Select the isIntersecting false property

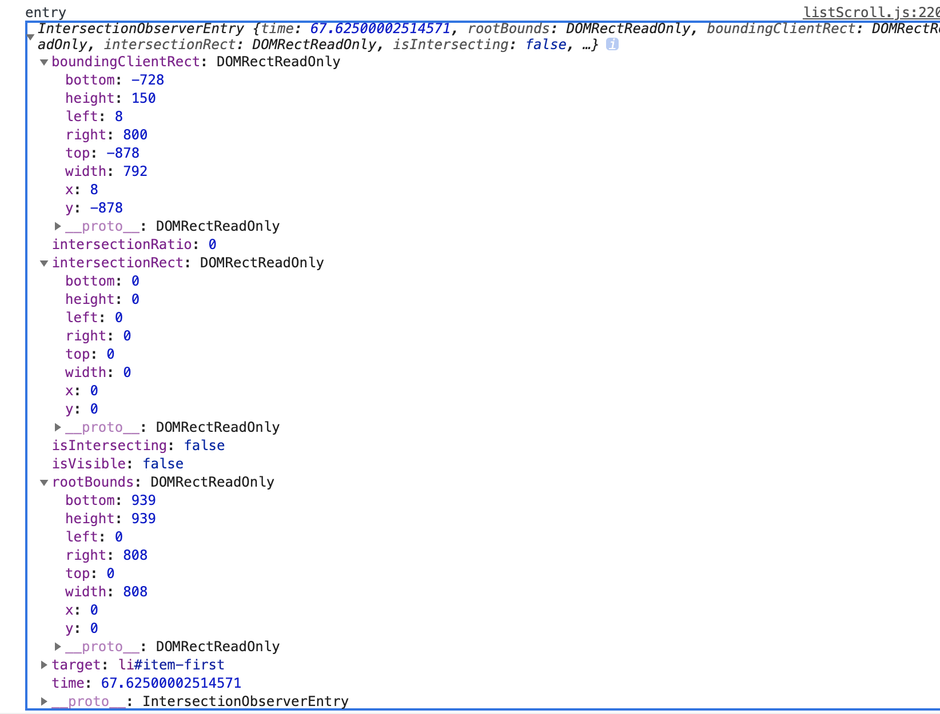click(x=138, y=446)
